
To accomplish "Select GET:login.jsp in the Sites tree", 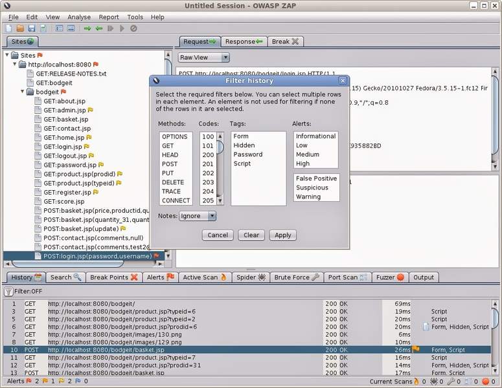I will pyautogui.click(x=63, y=146).
